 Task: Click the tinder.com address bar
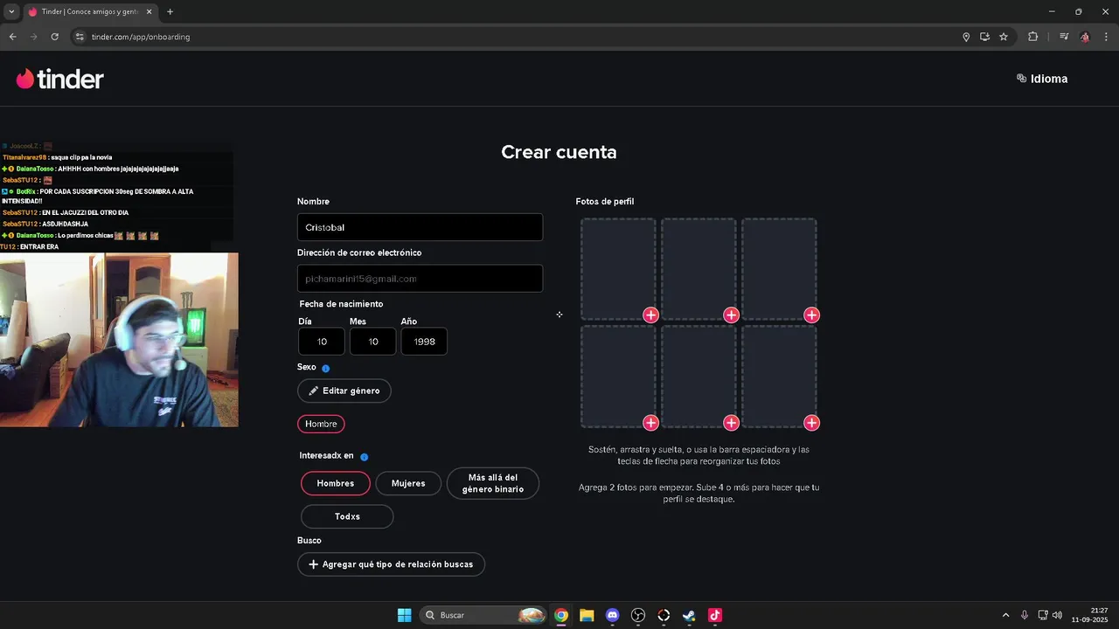pyautogui.click(x=516, y=37)
